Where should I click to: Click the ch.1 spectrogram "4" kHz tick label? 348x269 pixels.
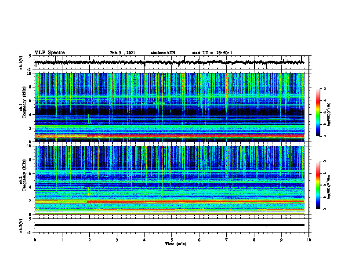click(31, 115)
